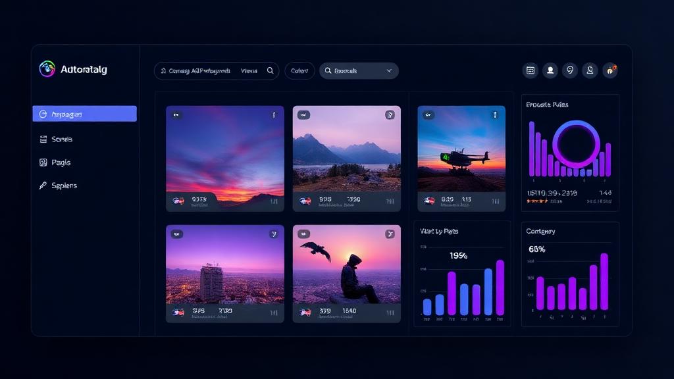The image size is (674, 379).
Task: Open the avatar with the red notification dot
Action: [x=610, y=70]
